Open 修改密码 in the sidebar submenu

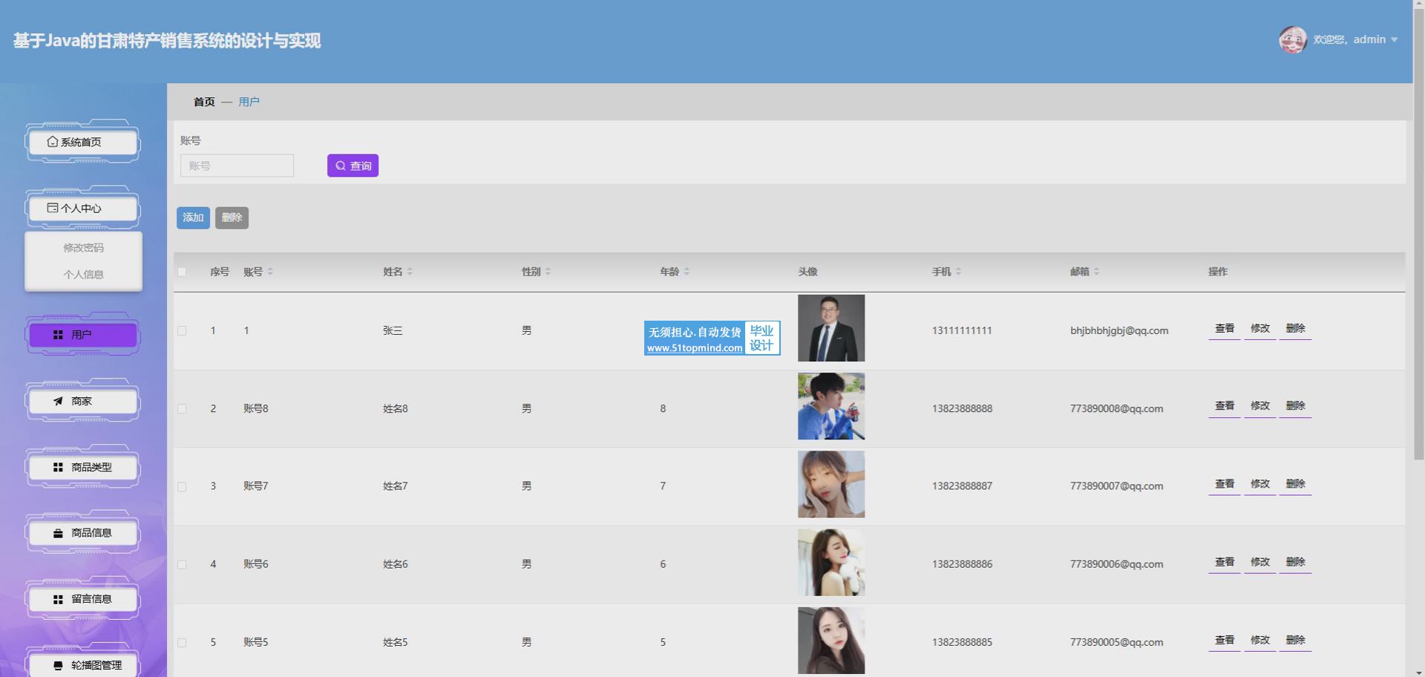(83, 248)
